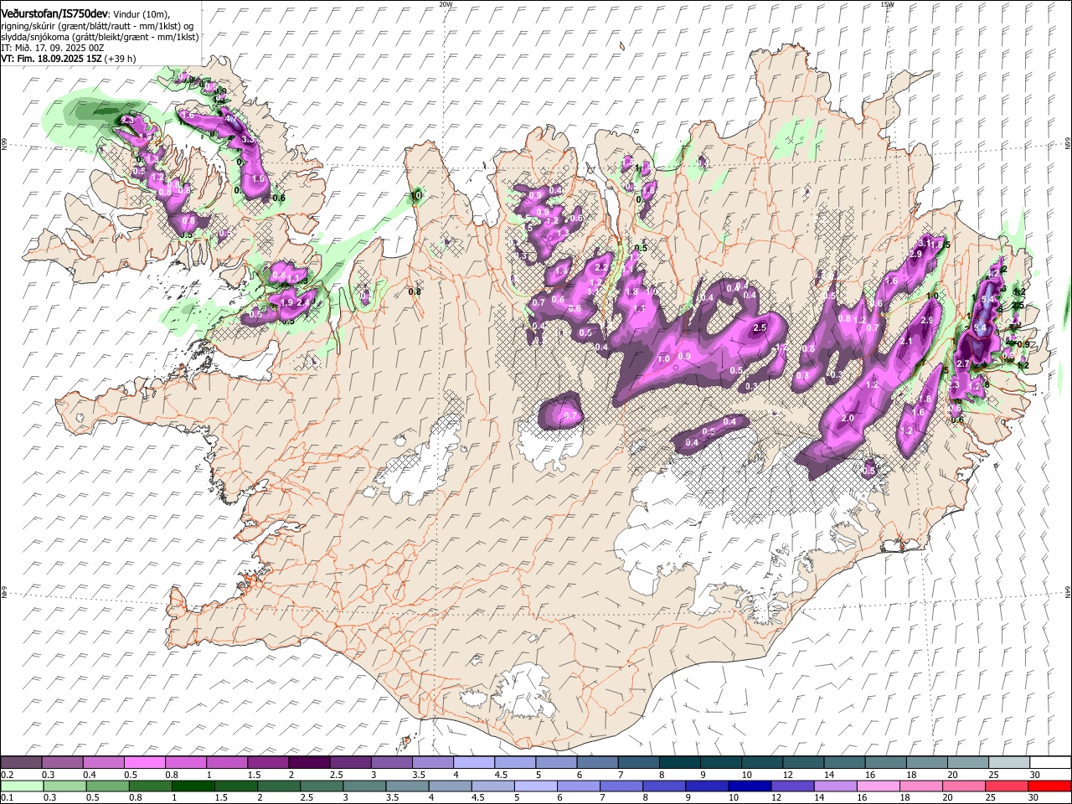
Task: Pick the deep blue swatch labeled 10, lower row
Action: [748, 786]
